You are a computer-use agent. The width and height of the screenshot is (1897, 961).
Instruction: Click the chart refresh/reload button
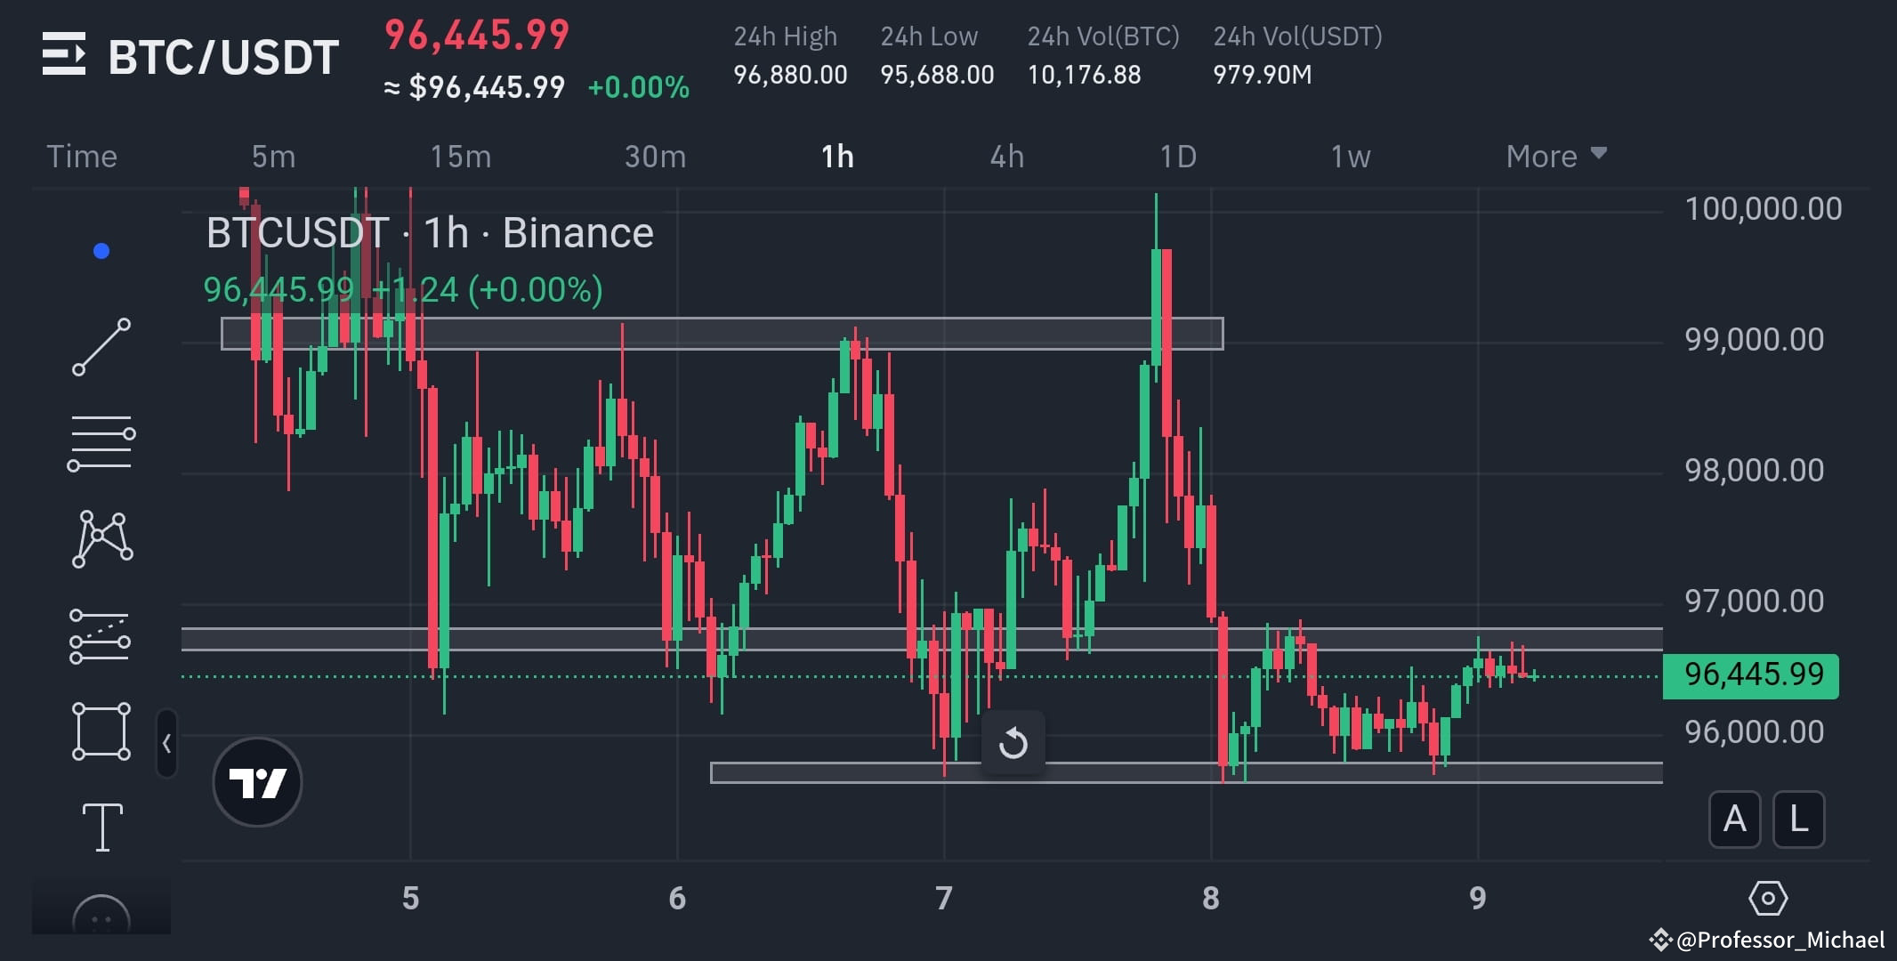(1014, 743)
